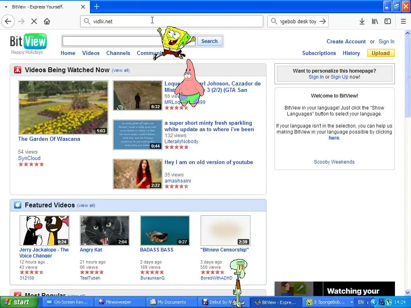The width and height of the screenshot is (411, 308).
Task: Click the page scrollbar down arrow
Action: [407, 292]
